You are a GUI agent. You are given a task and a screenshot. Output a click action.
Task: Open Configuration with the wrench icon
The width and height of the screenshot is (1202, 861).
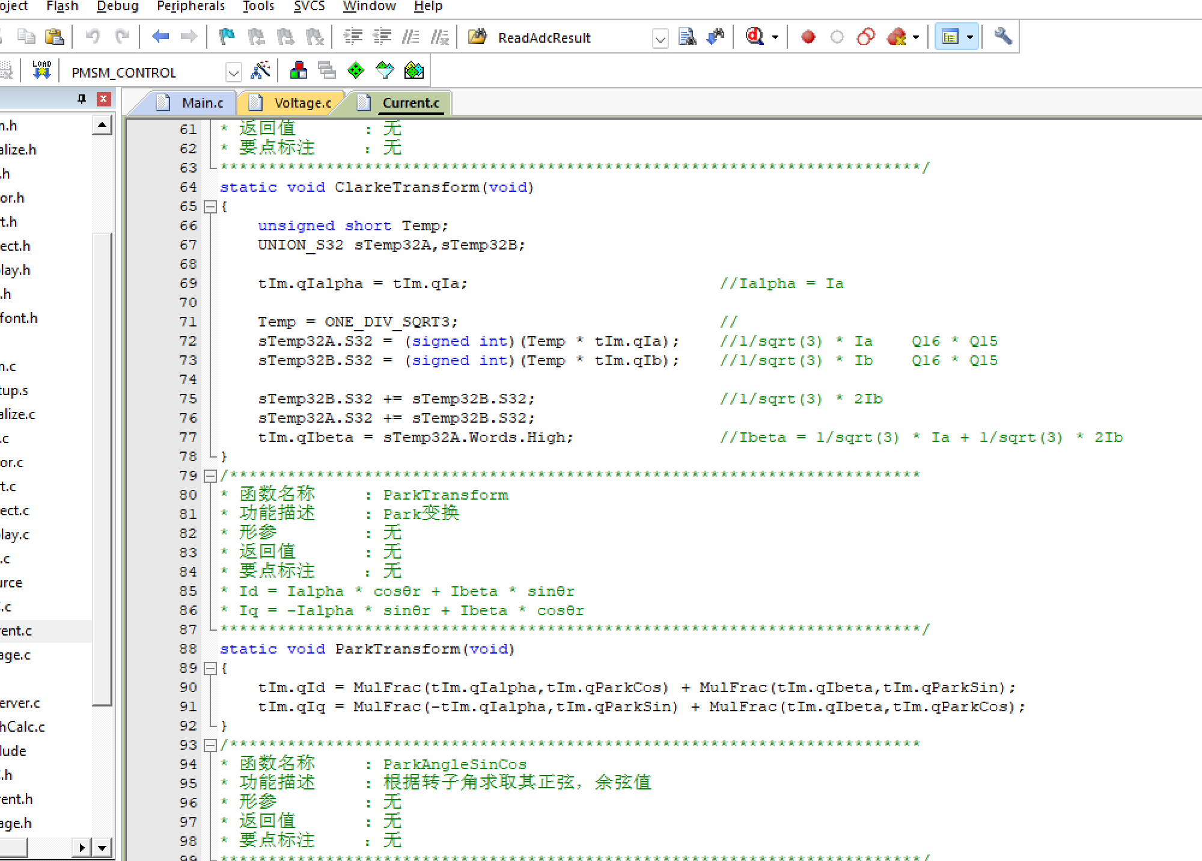click(x=1002, y=37)
